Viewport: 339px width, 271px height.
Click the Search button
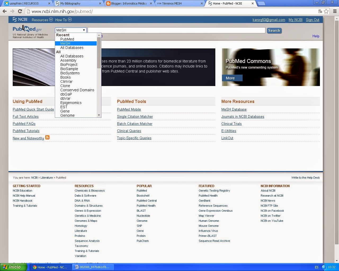274,30
